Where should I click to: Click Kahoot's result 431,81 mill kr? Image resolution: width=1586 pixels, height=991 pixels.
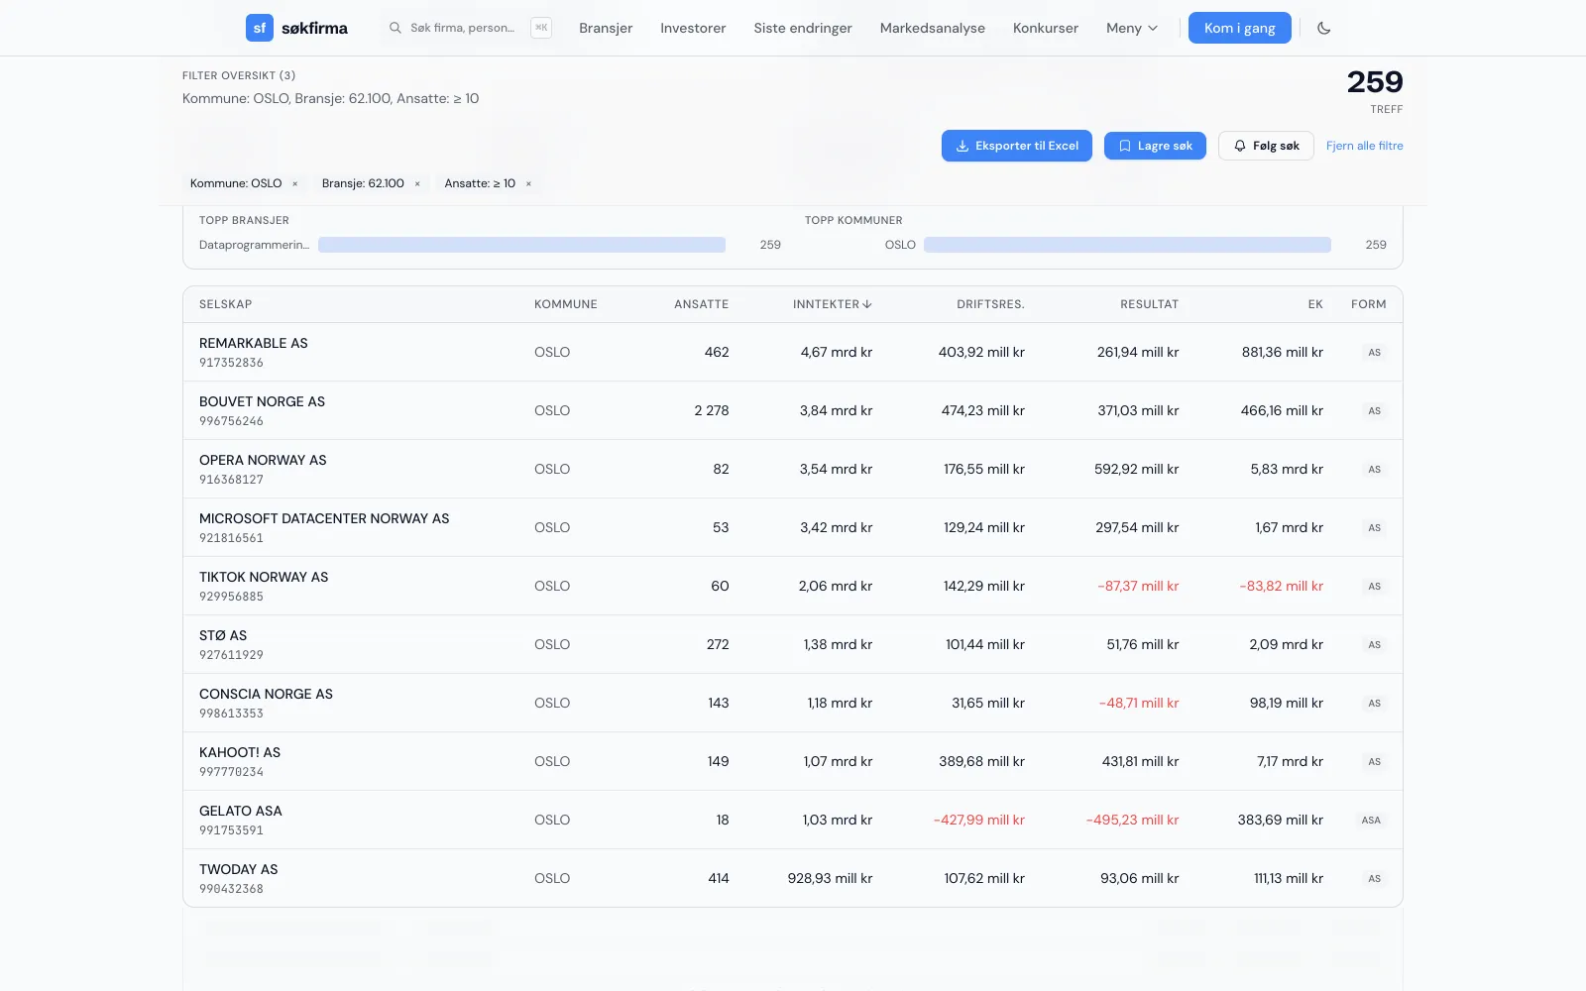pyautogui.click(x=1141, y=761)
